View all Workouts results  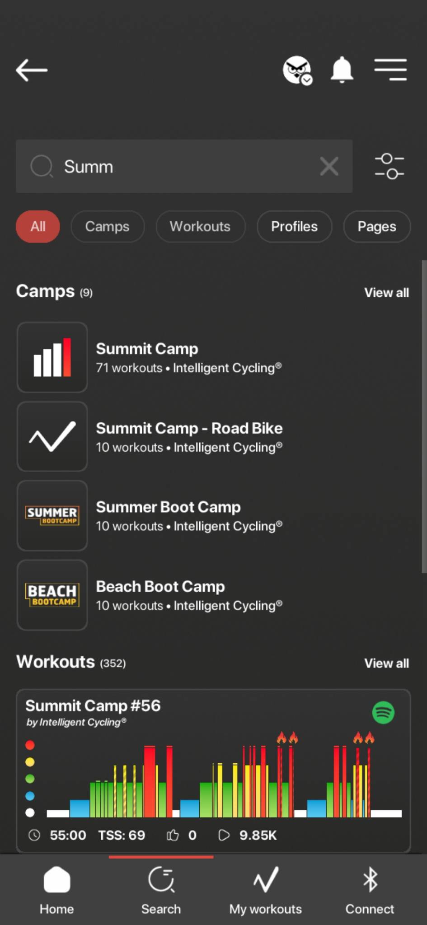pyautogui.click(x=386, y=663)
